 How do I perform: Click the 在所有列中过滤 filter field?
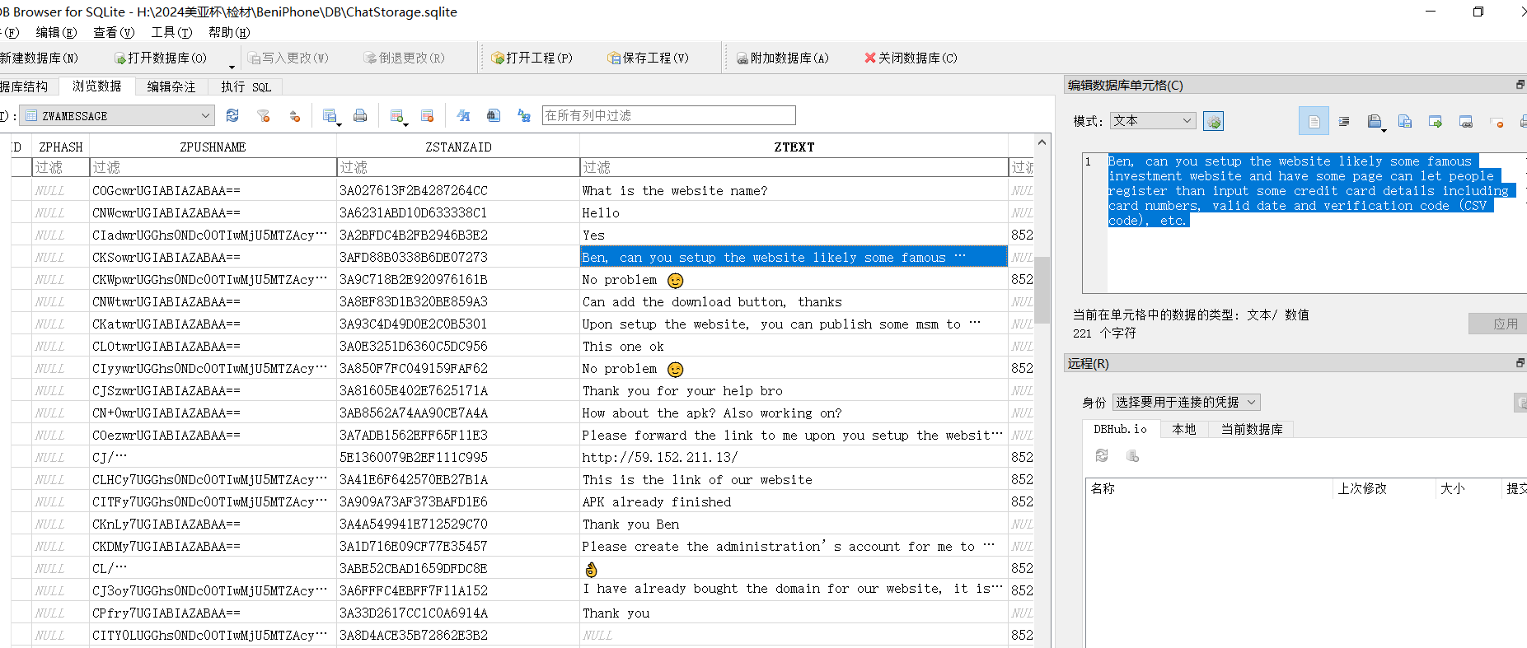669,115
